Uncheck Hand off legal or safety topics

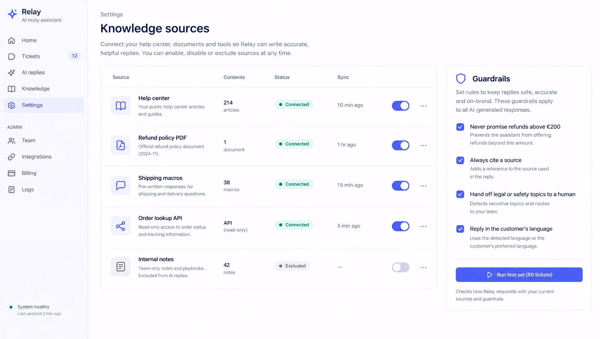[460, 194]
